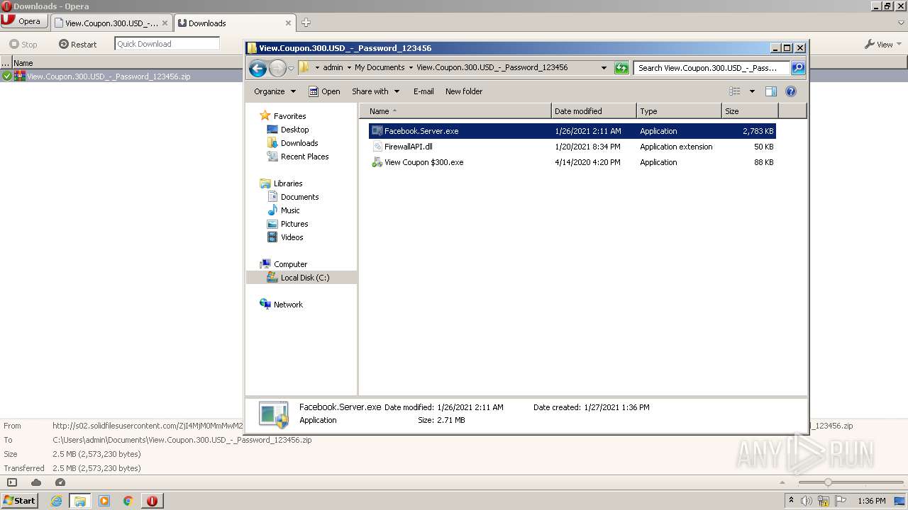This screenshot has width=908, height=510.
Task: Click My Documents in the address breadcrumb
Action: 380,68
